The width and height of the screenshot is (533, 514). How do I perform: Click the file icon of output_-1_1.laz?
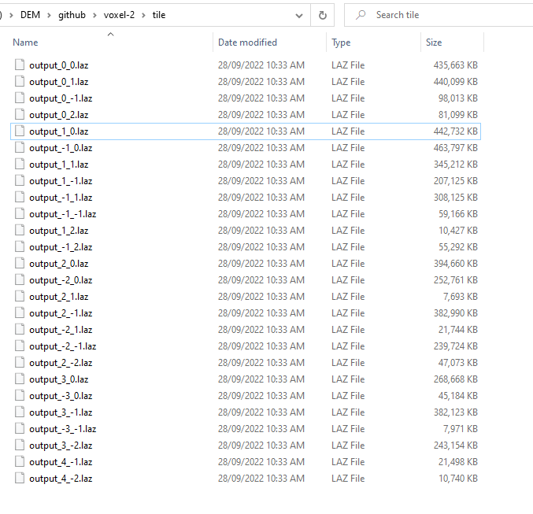tap(20, 197)
